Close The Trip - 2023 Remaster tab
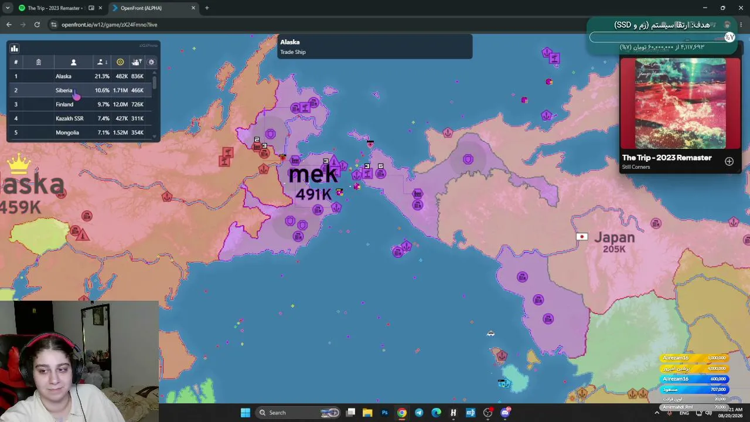750x422 pixels. point(100,8)
